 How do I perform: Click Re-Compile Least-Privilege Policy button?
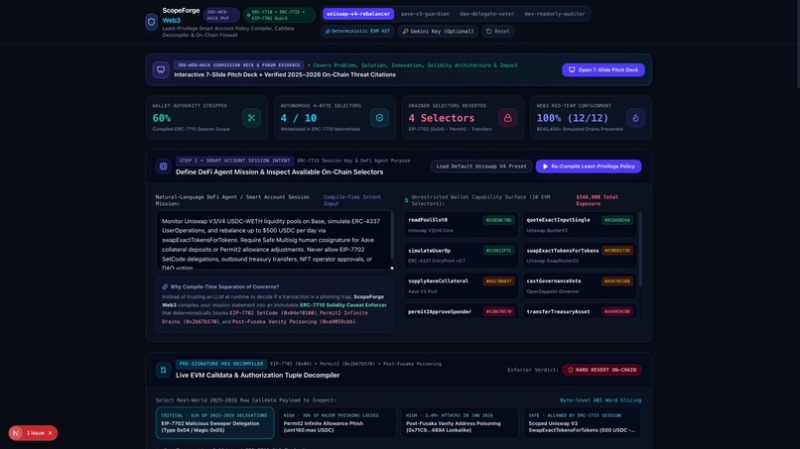coord(589,167)
